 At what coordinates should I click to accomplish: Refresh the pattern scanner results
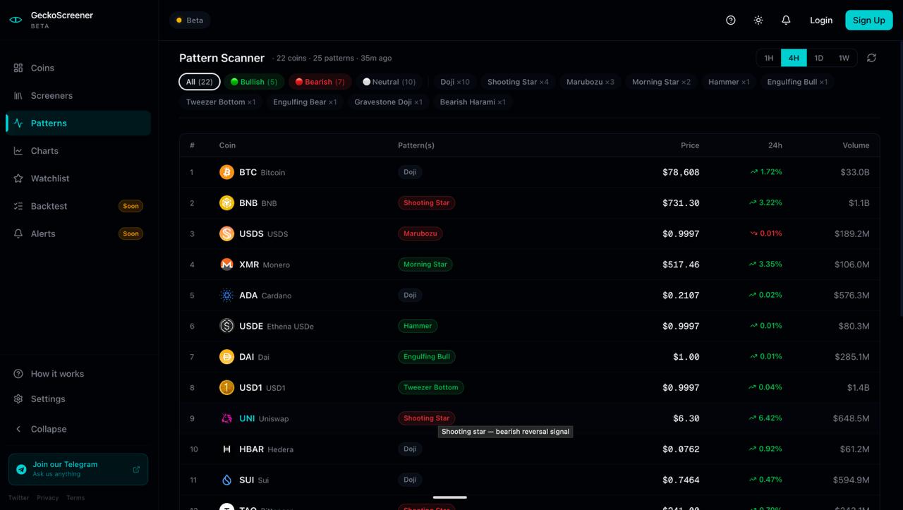871,58
